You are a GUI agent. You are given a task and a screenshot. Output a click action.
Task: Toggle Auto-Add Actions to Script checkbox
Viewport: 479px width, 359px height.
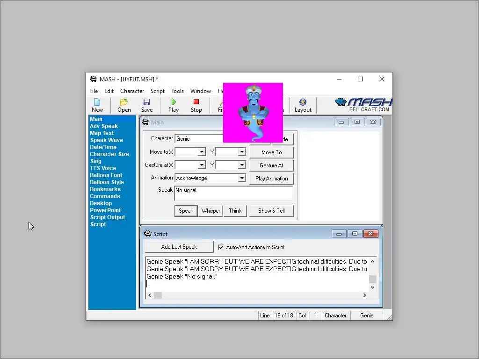tap(221, 247)
